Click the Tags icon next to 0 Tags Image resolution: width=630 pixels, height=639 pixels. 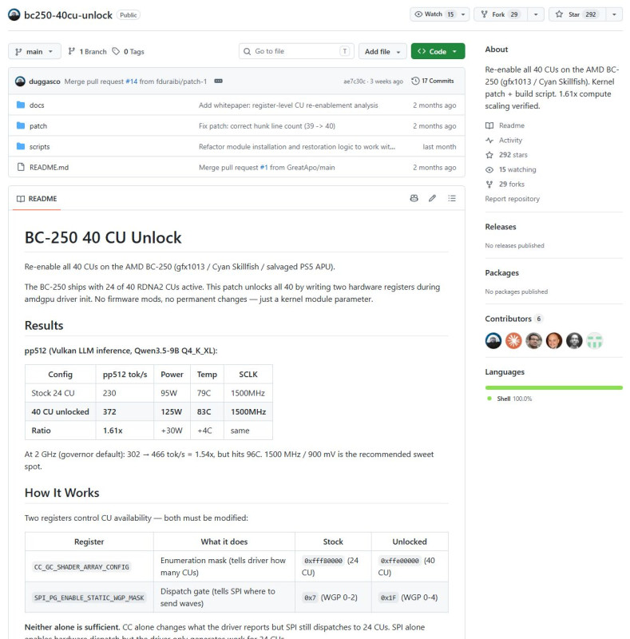click(116, 51)
